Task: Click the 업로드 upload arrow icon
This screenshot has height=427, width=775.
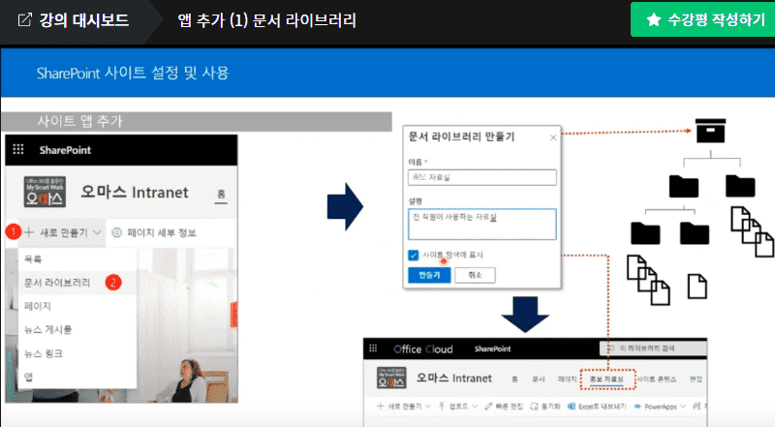Action: [442, 406]
